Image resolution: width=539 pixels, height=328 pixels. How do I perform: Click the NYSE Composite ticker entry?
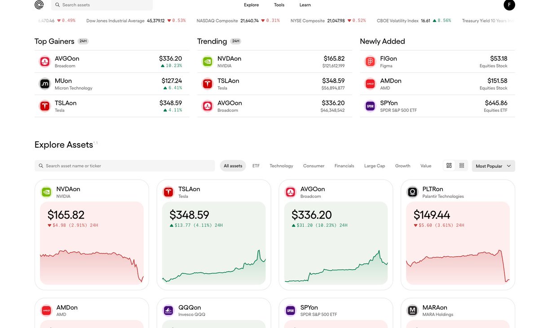point(328,21)
